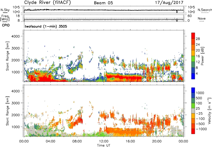Click the power colorbar value 16
Viewport: 212px width, 147px height.
tap(198, 56)
